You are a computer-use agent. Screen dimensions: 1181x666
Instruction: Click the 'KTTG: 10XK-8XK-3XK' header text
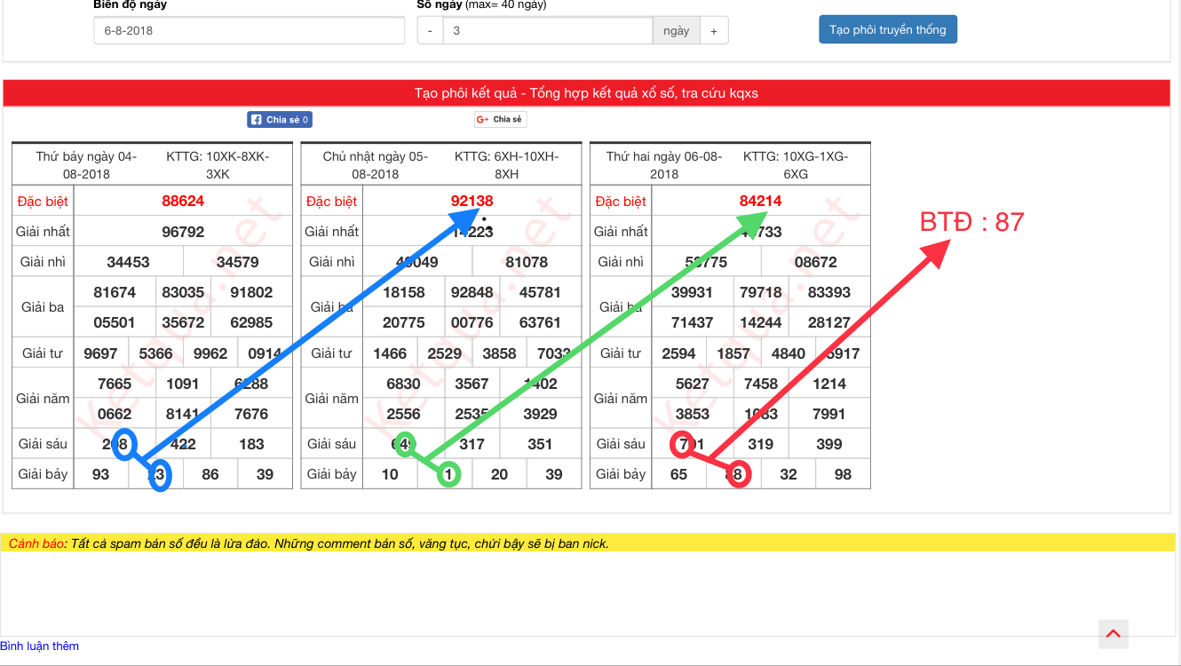218,165
